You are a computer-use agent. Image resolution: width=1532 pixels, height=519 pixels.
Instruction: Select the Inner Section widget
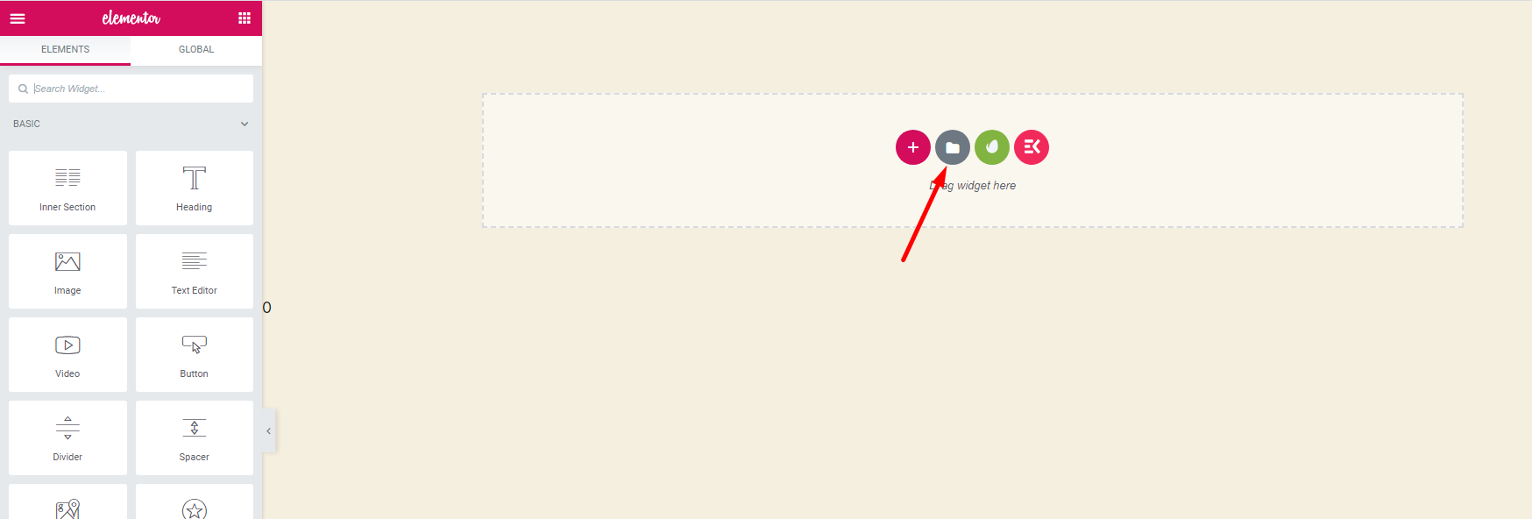pos(67,188)
